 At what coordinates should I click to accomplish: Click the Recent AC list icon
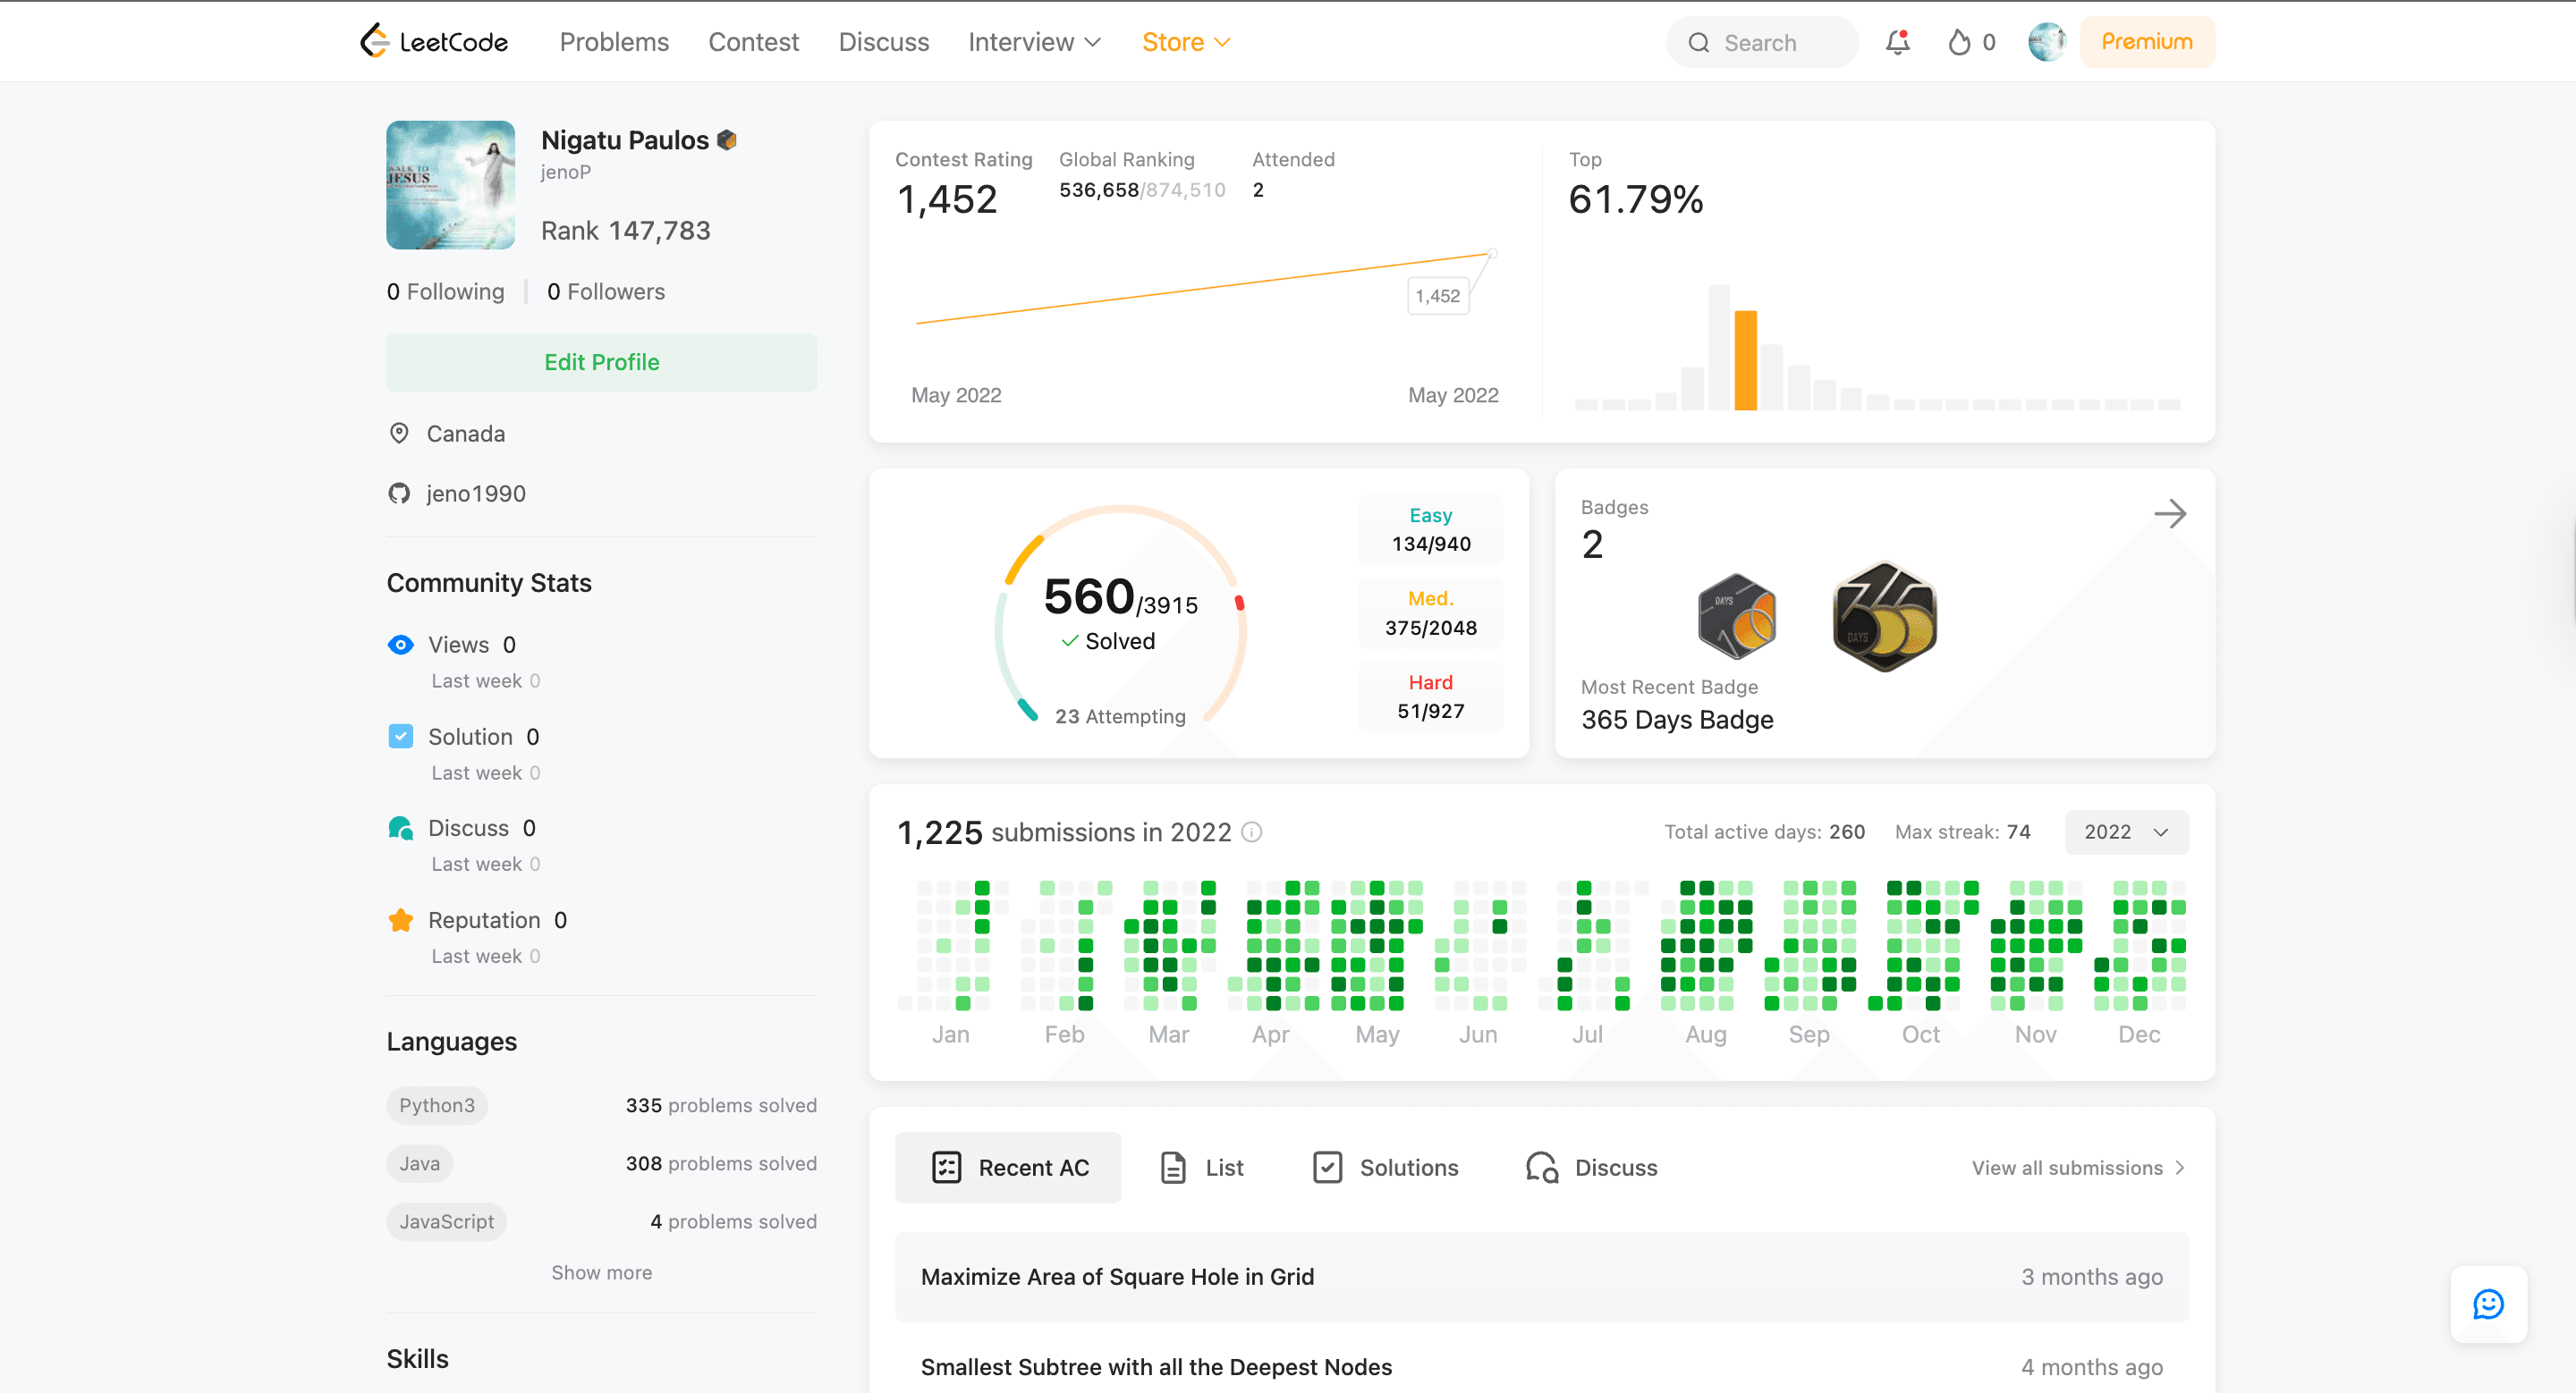[946, 1167]
